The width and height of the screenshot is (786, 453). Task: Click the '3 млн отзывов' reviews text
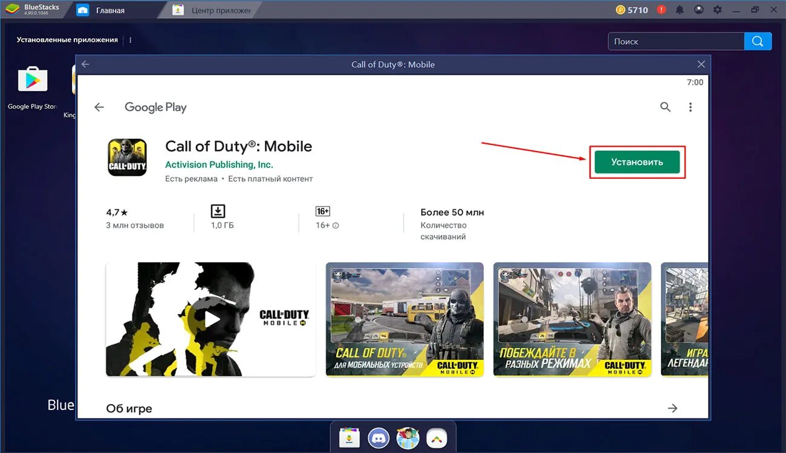click(x=135, y=225)
